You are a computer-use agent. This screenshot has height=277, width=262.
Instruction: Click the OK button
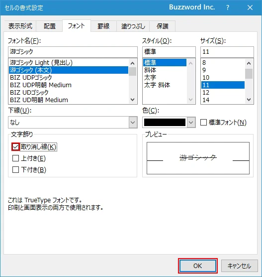click(198, 266)
